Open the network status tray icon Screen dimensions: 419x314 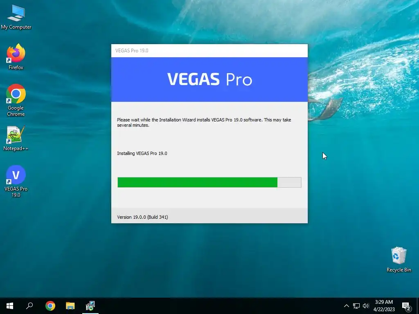pyautogui.click(x=356, y=306)
